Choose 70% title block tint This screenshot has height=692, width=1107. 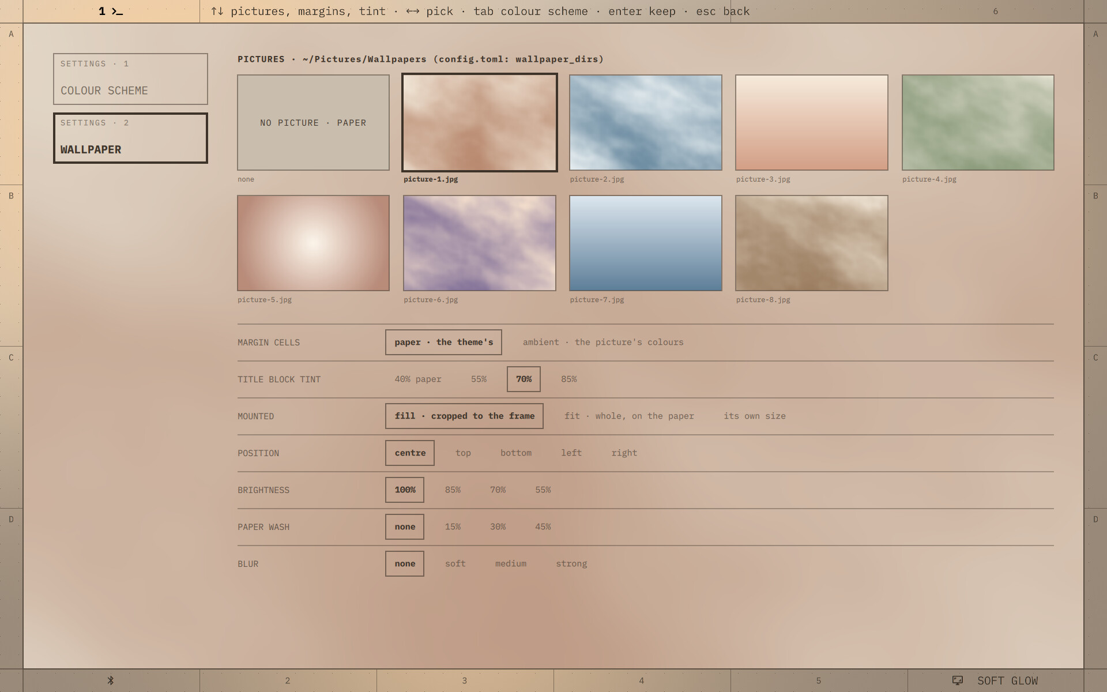tap(524, 379)
